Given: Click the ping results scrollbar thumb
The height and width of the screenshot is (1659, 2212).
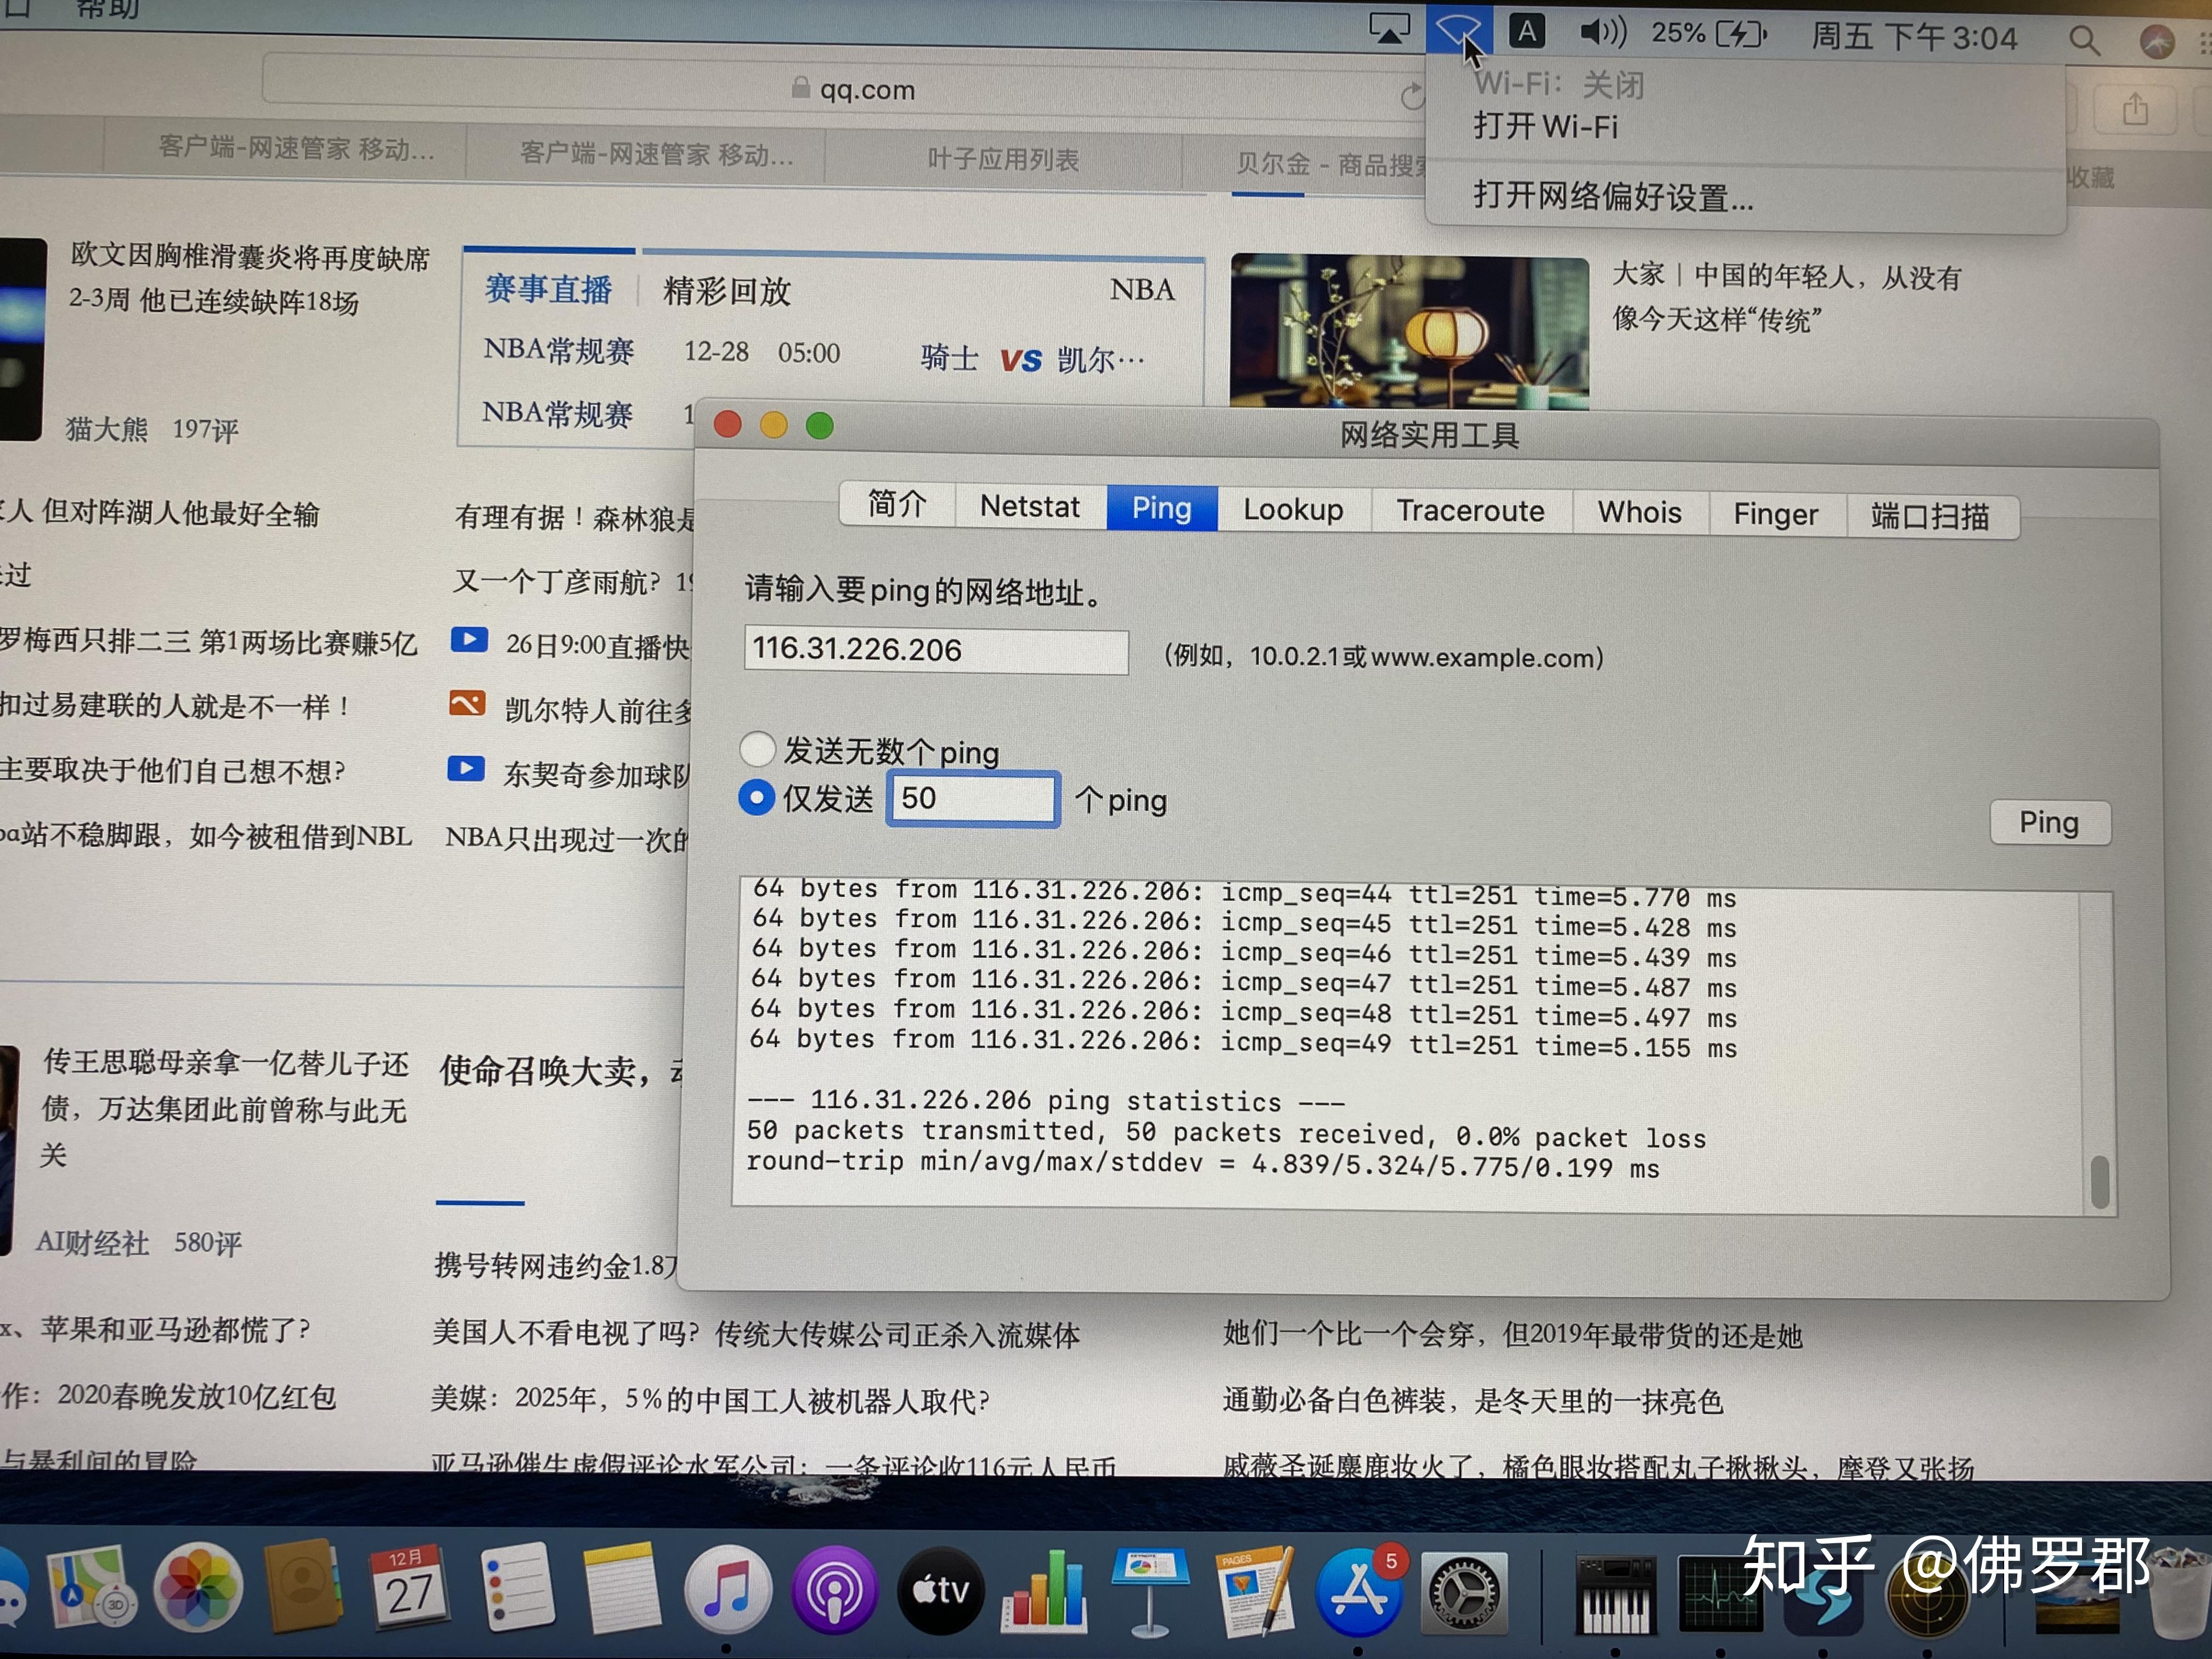Looking at the screenshot, I should pos(2100,1181).
